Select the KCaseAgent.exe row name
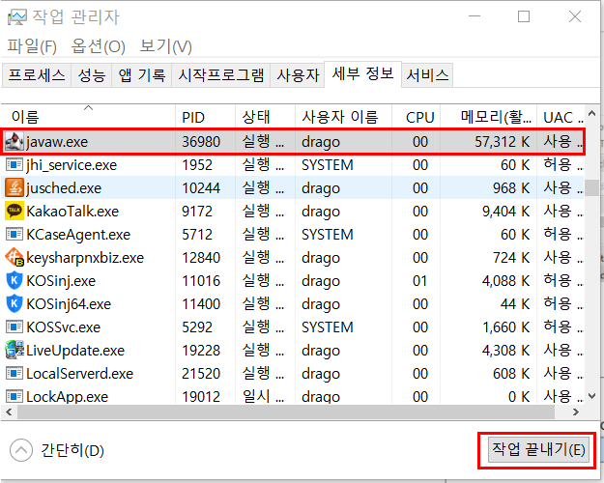This screenshot has height=483, width=604. click(x=78, y=234)
